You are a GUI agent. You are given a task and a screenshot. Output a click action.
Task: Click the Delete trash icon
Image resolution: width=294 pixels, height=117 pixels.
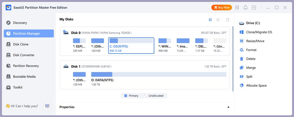click(241, 59)
